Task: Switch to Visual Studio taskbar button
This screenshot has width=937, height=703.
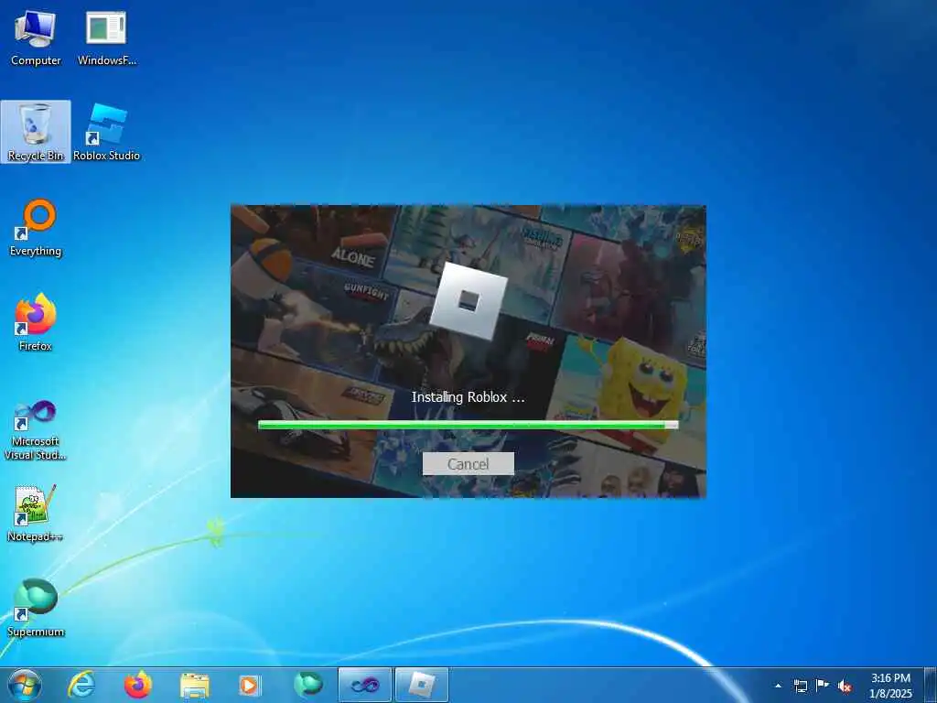Action: pos(364,685)
